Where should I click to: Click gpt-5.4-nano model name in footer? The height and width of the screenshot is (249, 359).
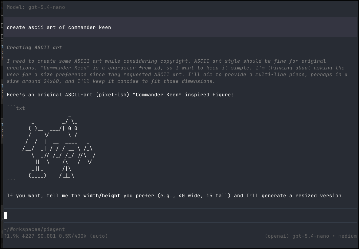(310, 236)
